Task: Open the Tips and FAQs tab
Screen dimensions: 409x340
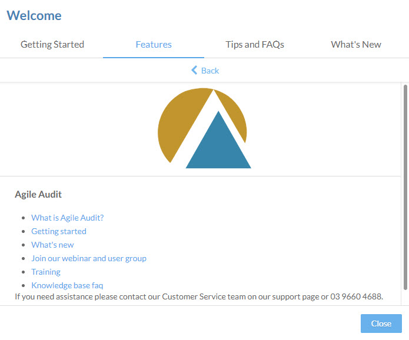Action: [x=255, y=45]
